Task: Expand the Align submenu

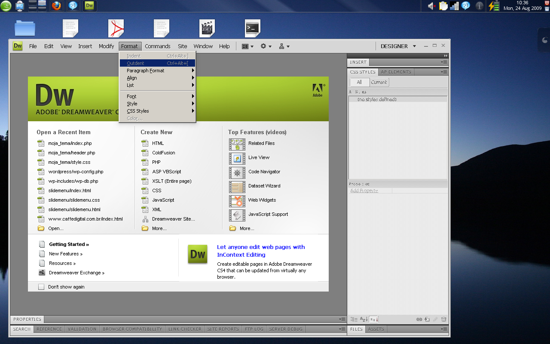Action: [158, 78]
